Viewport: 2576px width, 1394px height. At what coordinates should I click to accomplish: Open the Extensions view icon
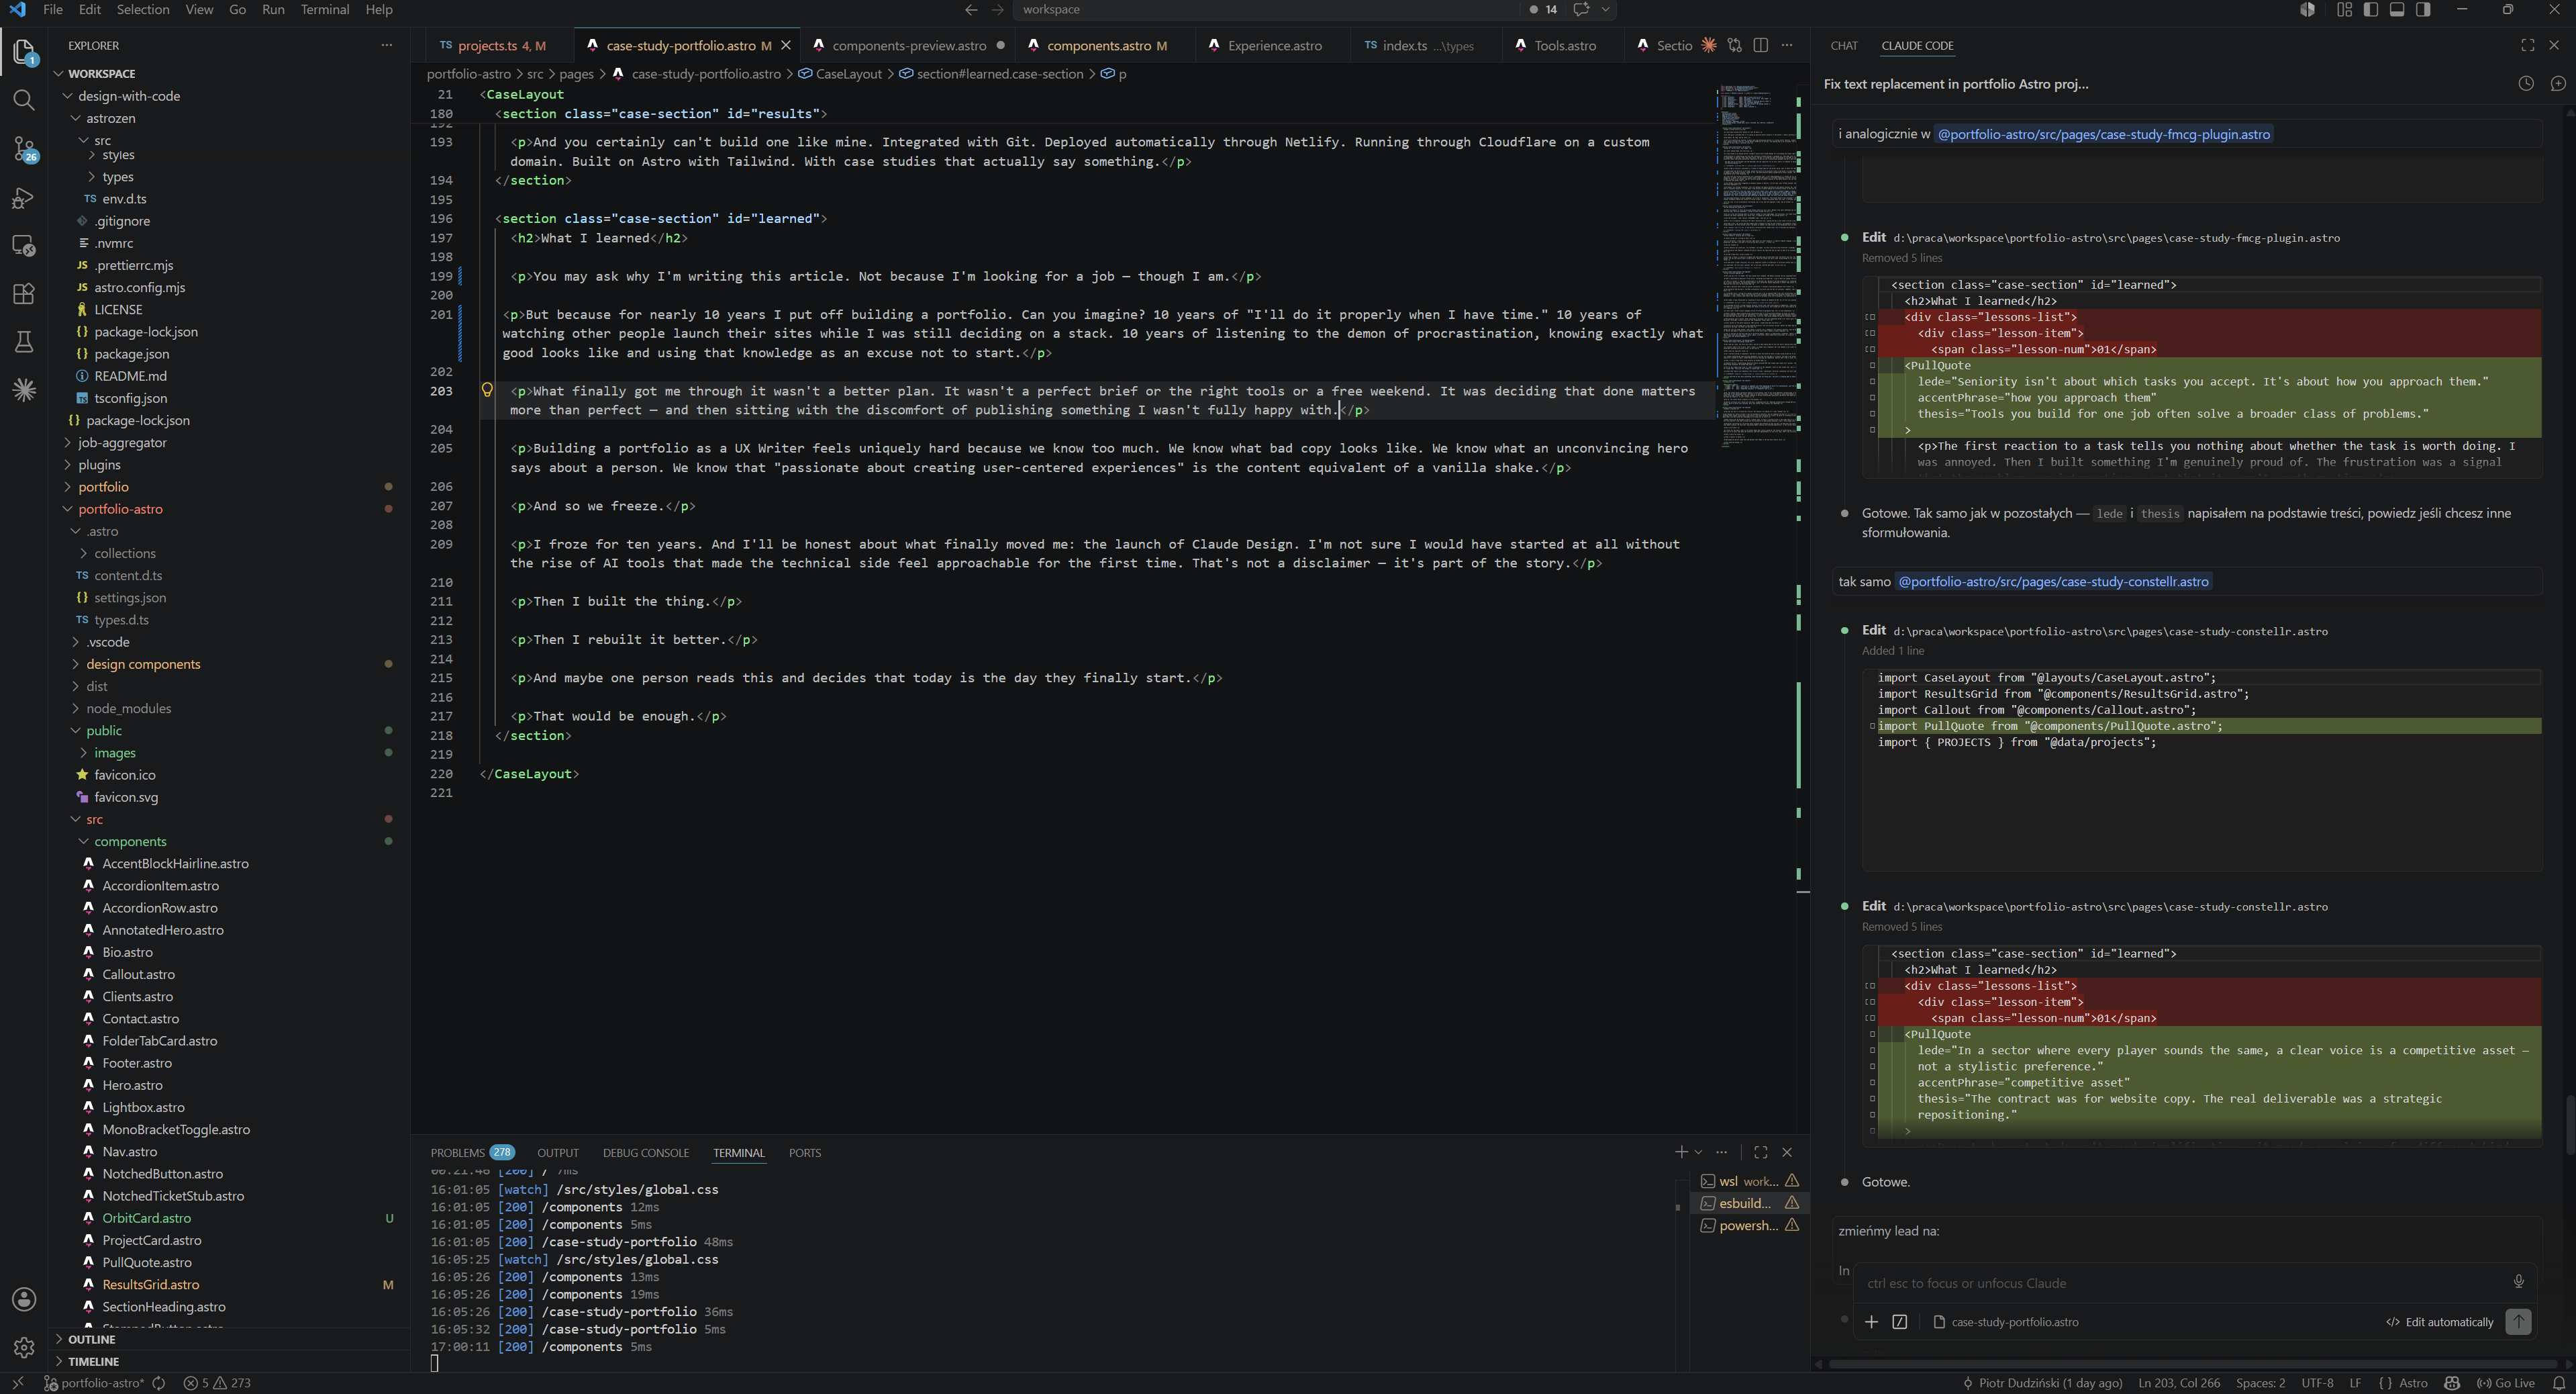(24, 294)
